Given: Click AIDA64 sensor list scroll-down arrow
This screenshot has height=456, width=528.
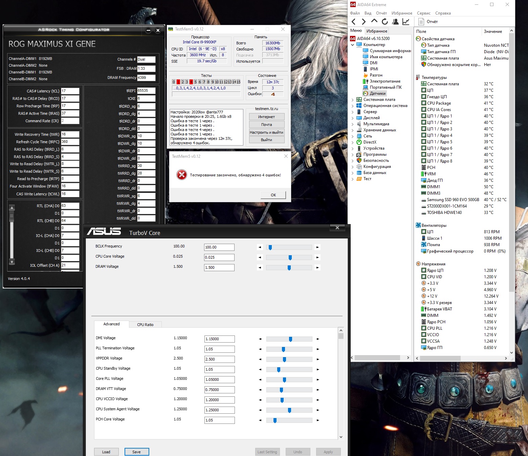Looking at the screenshot, I should tap(511, 352).
